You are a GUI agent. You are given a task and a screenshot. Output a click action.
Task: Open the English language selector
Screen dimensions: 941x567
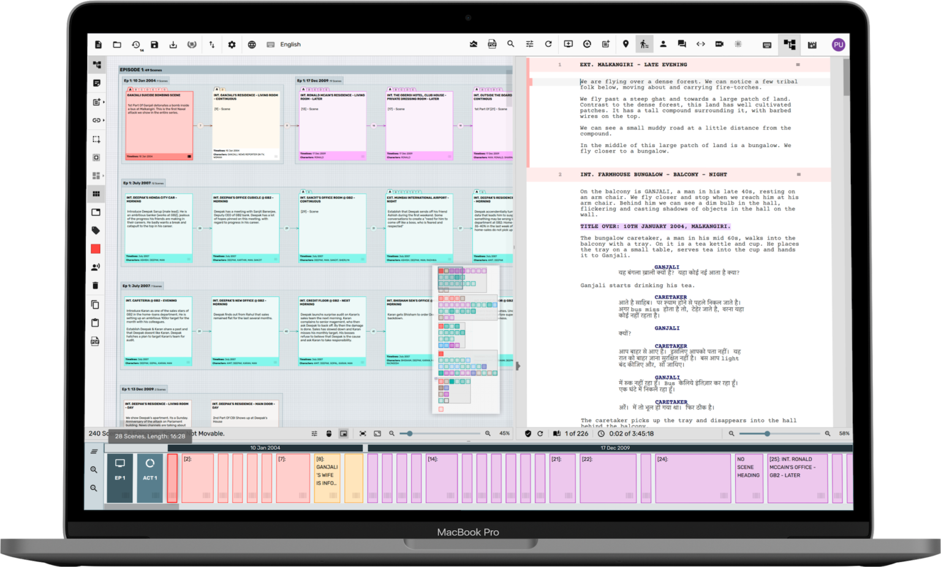tap(290, 45)
